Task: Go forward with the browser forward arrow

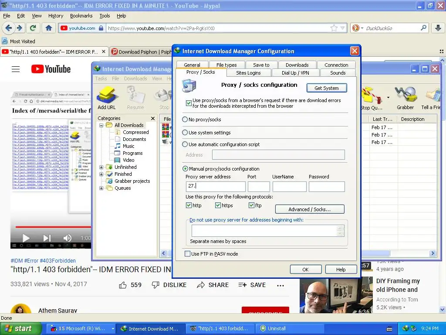Action: click(19, 28)
